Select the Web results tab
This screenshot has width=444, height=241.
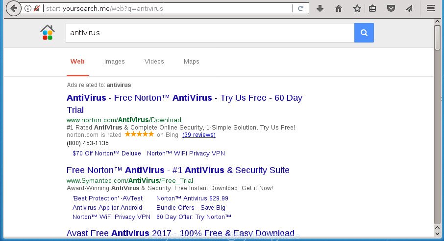tap(77, 61)
